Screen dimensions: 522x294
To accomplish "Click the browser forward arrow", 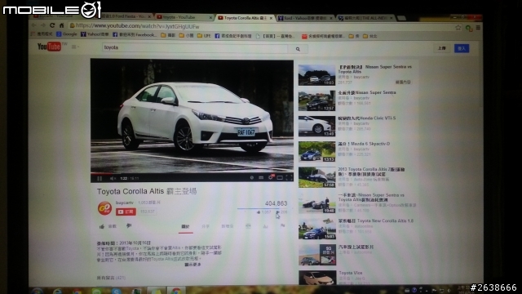I will pos(43,25).
